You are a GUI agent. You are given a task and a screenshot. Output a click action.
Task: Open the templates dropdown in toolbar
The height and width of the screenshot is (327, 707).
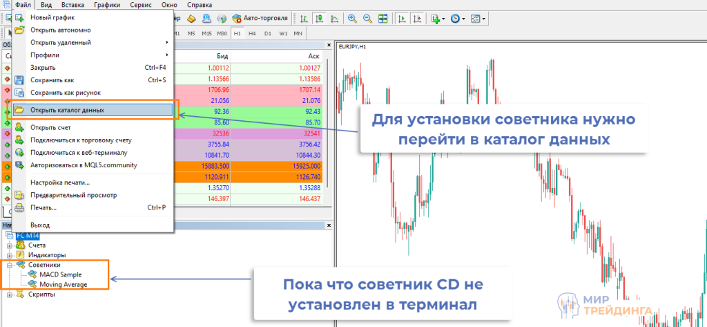476,19
